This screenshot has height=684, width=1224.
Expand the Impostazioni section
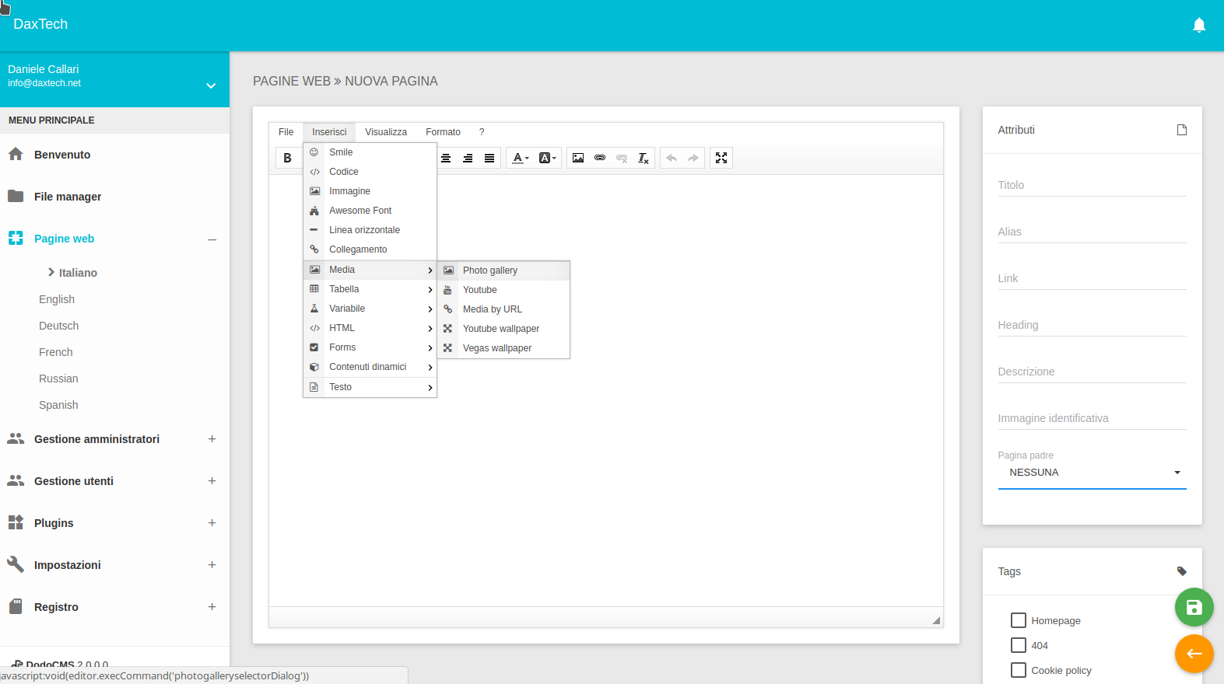tap(212, 565)
